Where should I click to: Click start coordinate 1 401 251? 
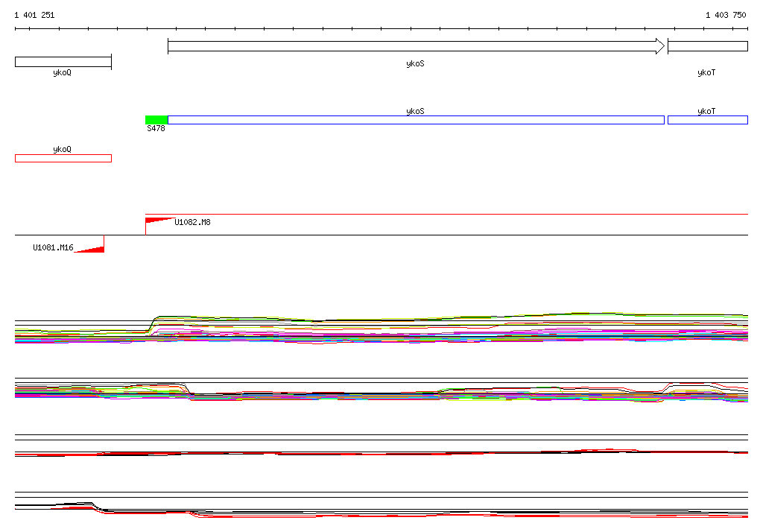click(x=34, y=15)
